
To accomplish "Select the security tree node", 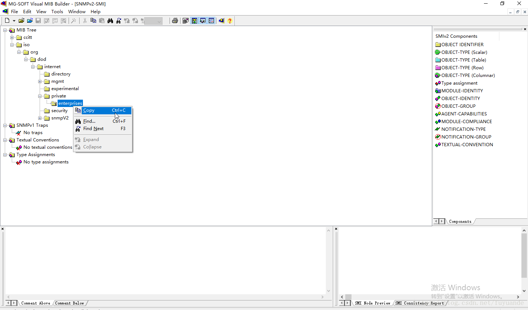I will (x=59, y=111).
